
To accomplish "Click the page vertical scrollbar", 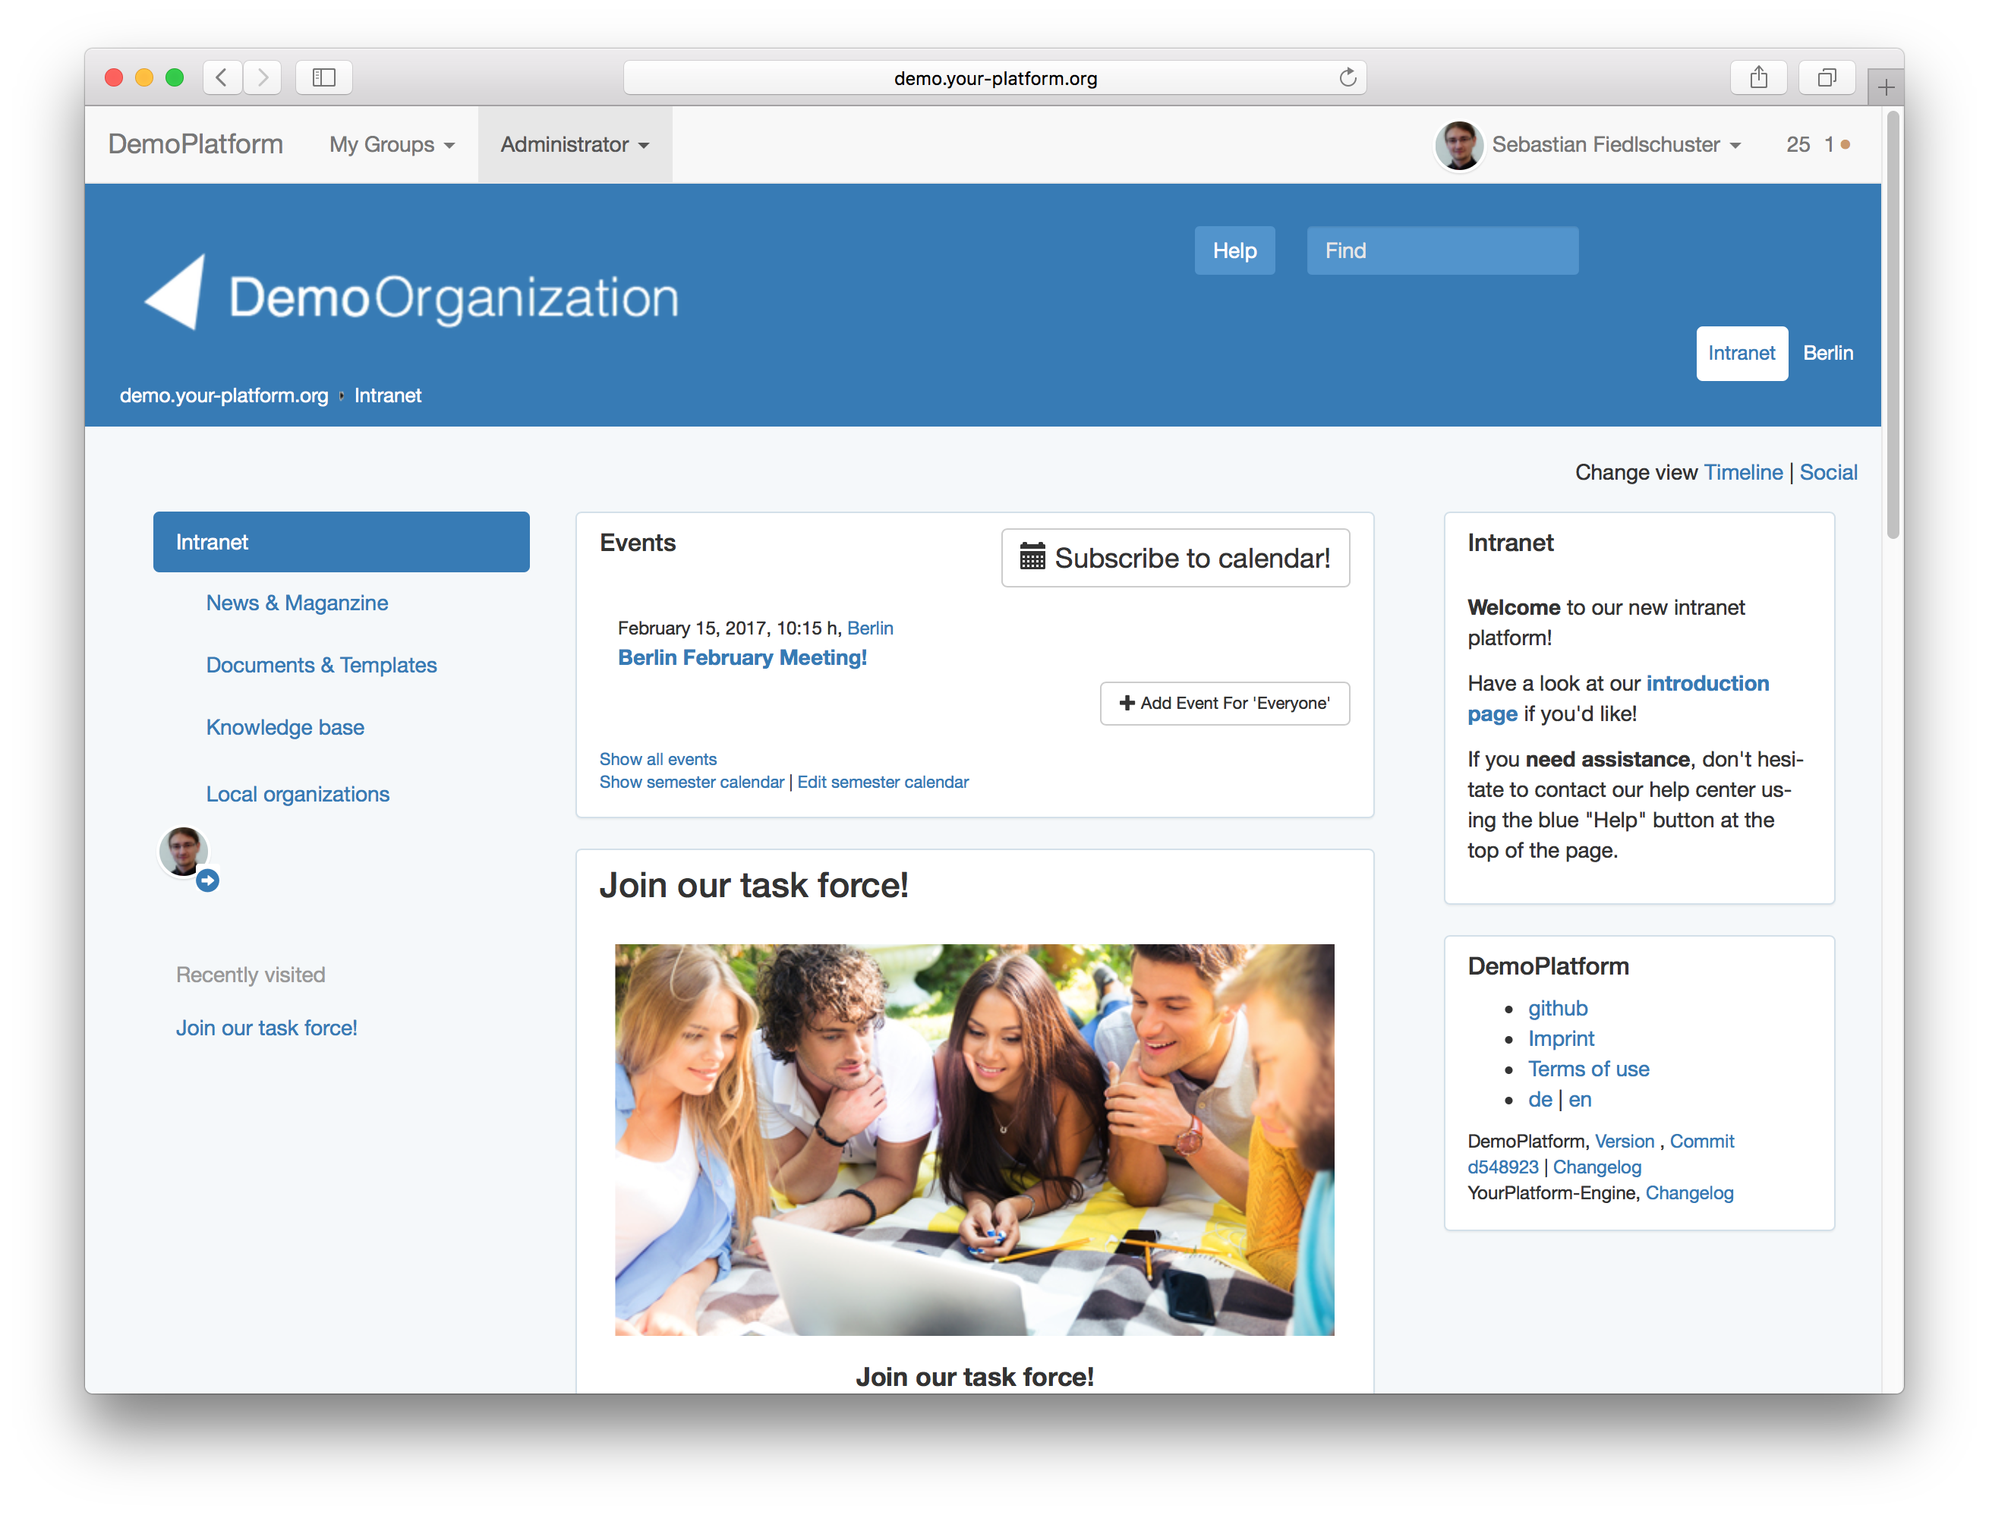I will point(1893,325).
